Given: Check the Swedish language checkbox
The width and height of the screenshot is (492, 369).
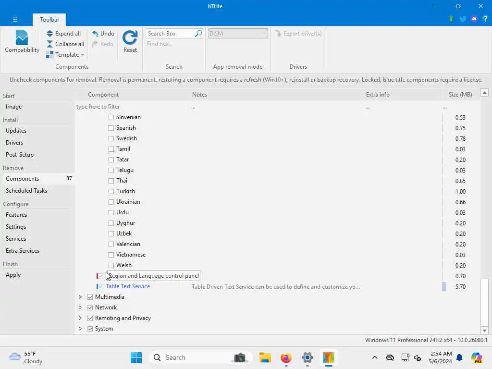Looking at the screenshot, I should (x=111, y=138).
